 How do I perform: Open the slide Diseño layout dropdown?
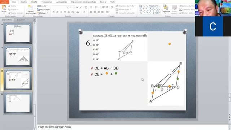click(42, 6)
